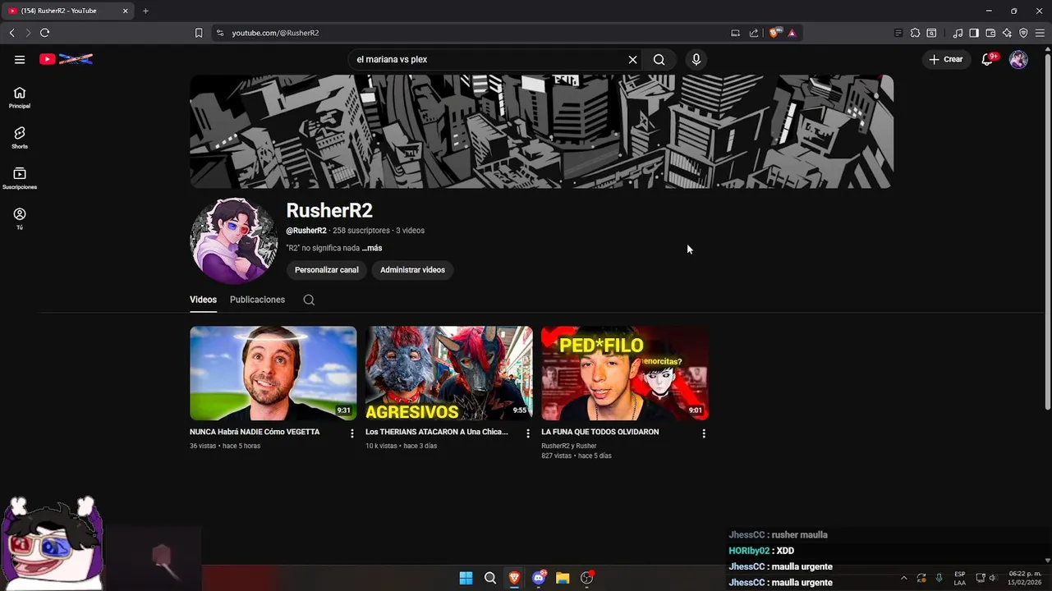This screenshot has height=591, width=1052.
Task: Open the AGRESIVOS therians video thumbnail
Action: pos(449,373)
